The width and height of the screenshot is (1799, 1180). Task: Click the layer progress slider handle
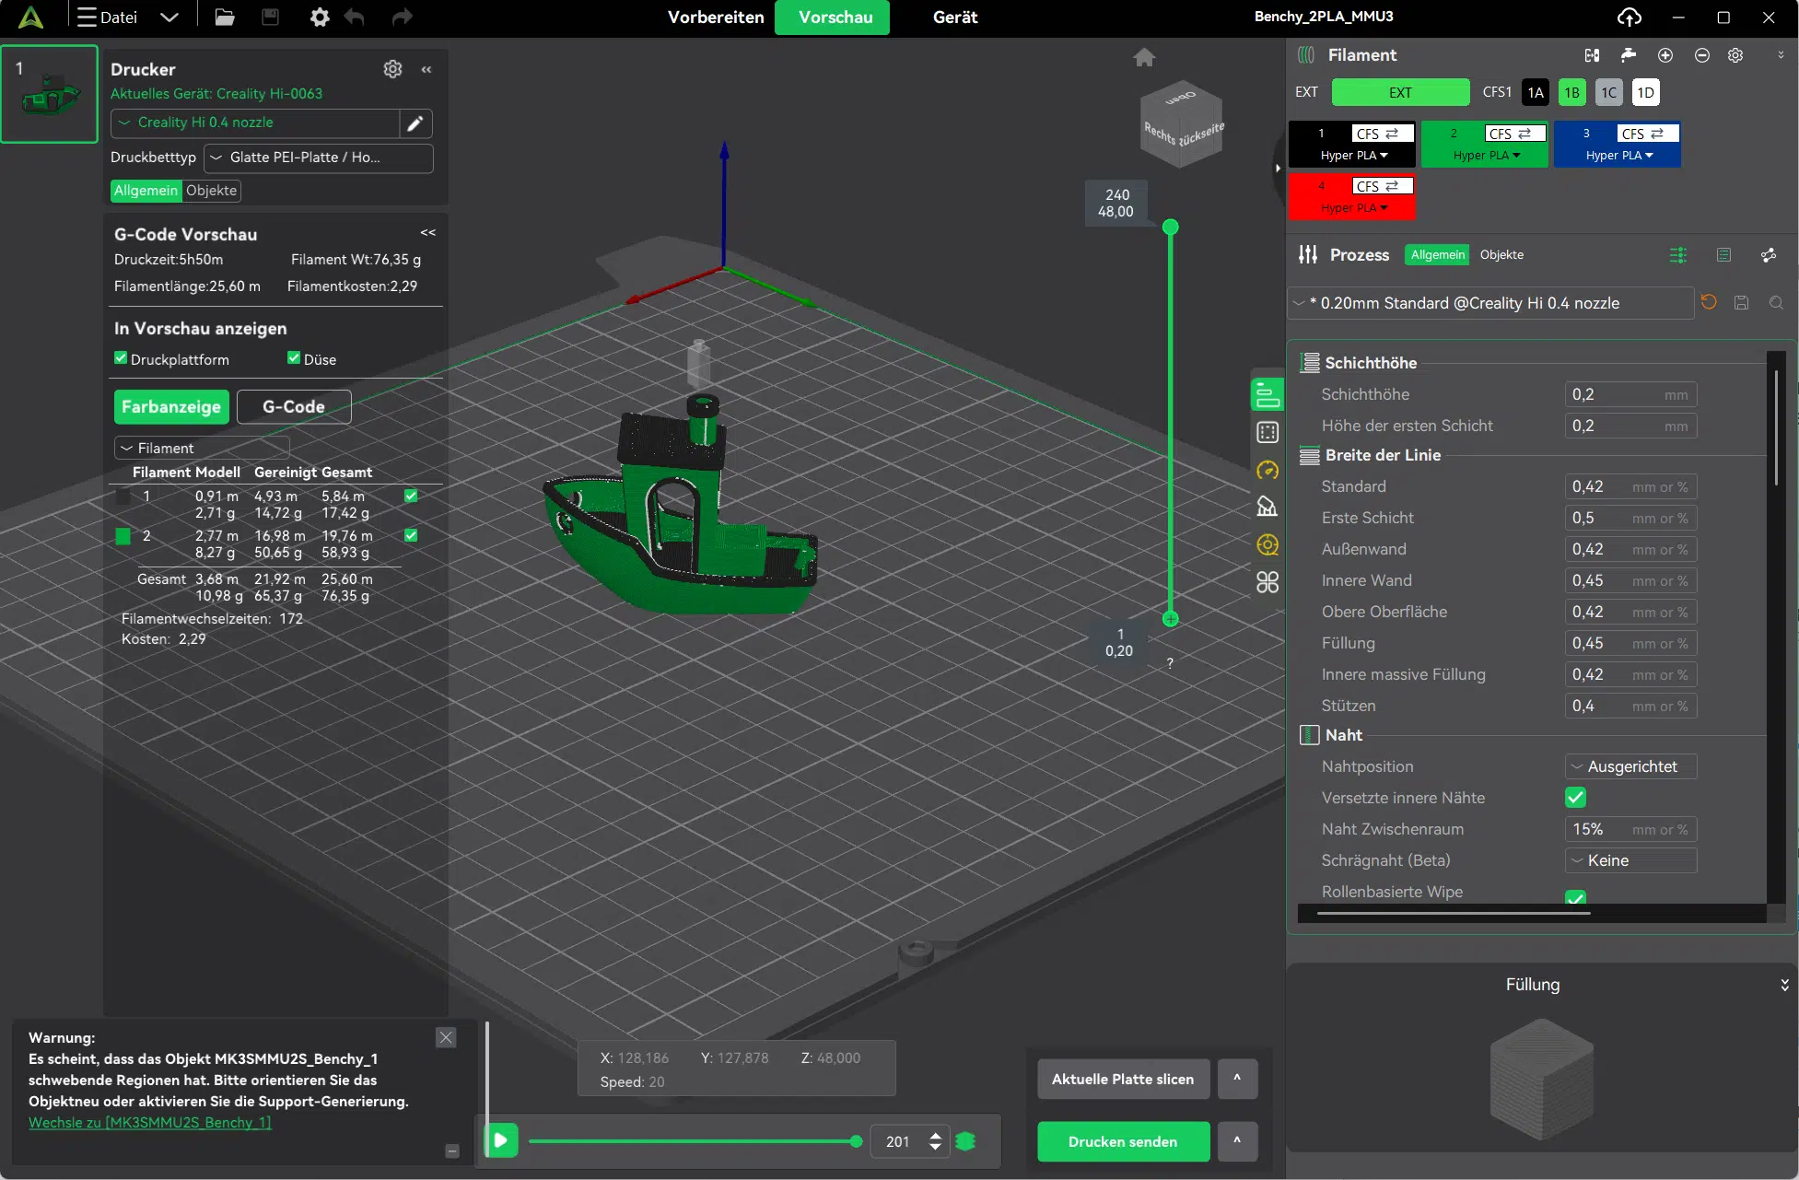856,1141
